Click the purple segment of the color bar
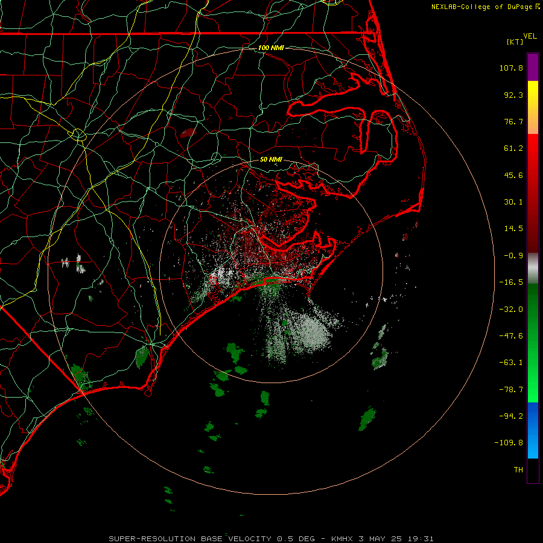 [x=533, y=67]
